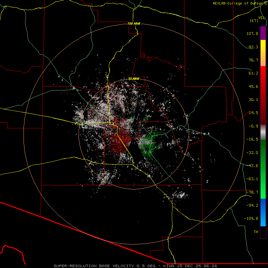Image resolution: width=268 pixels, height=268 pixels.
Task: Click the 76.7 legend value
Action: click(x=253, y=60)
